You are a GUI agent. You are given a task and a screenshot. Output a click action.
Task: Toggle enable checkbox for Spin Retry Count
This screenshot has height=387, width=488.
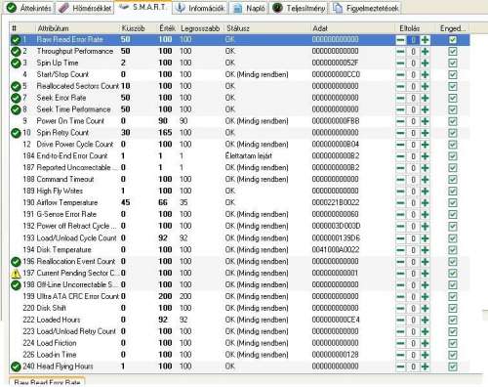(x=453, y=133)
